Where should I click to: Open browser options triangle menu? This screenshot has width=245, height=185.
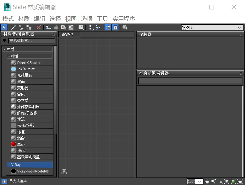click(4, 41)
